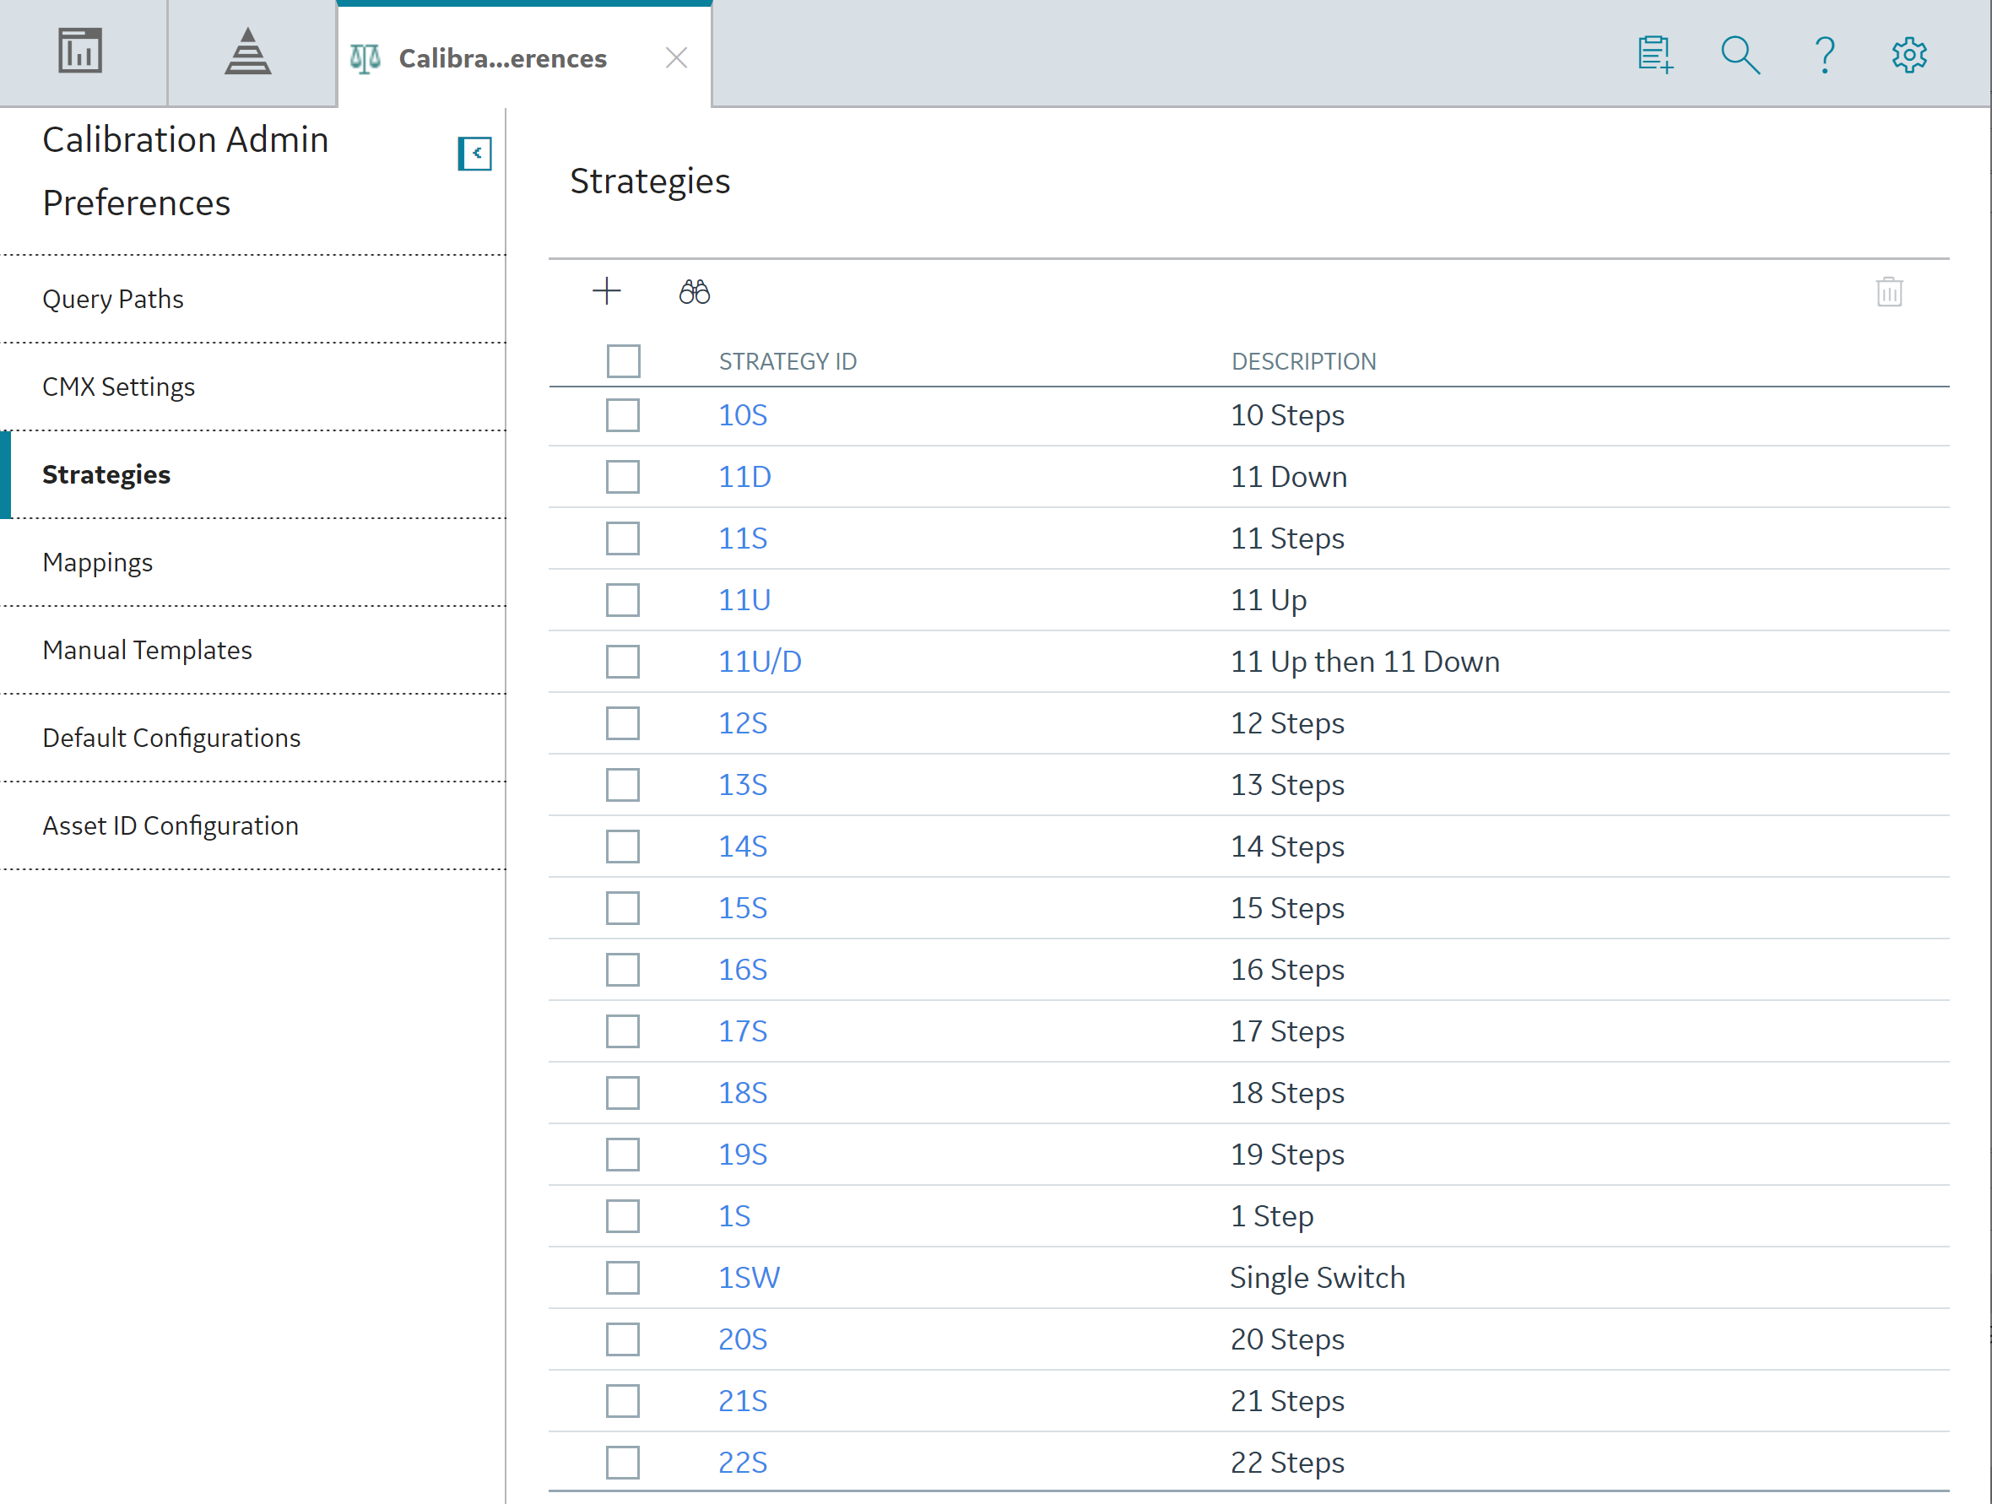The height and width of the screenshot is (1504, 1992).
Task: Open the 22S strategy link
Action: (x=743, y=1463)
